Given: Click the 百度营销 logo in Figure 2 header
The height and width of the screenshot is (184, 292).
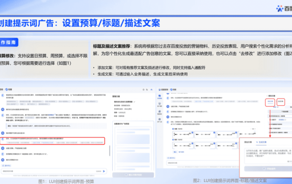Looking at the screenshot, I should click(163, 89).
